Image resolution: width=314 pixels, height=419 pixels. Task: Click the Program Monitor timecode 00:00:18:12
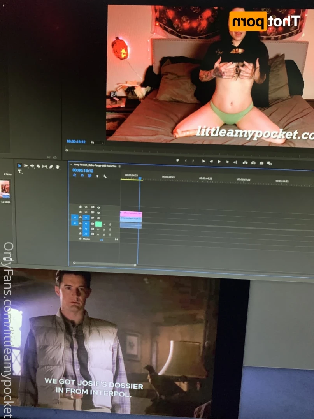pos(76,141)
